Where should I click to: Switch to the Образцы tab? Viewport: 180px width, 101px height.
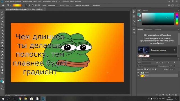[145, 11]
